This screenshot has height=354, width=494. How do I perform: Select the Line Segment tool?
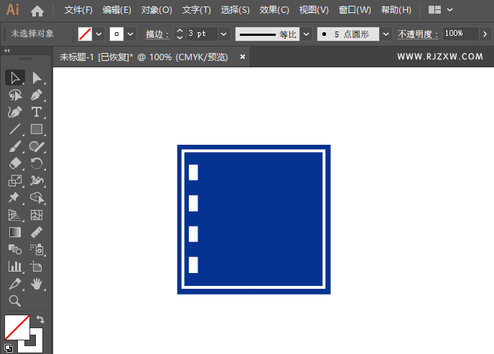click(14, 130)
